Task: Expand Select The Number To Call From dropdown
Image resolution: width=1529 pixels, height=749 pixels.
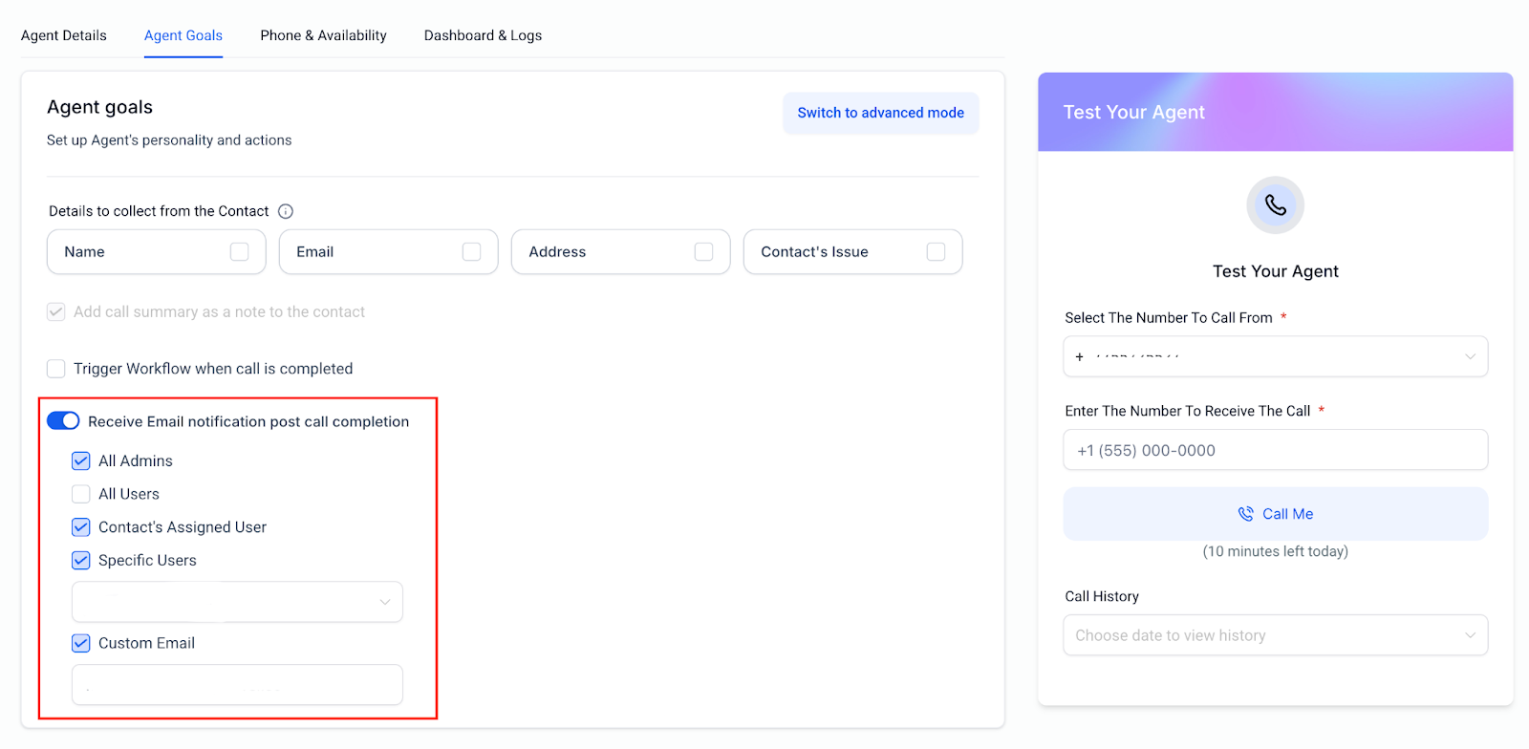Action: coord(1275,356)
